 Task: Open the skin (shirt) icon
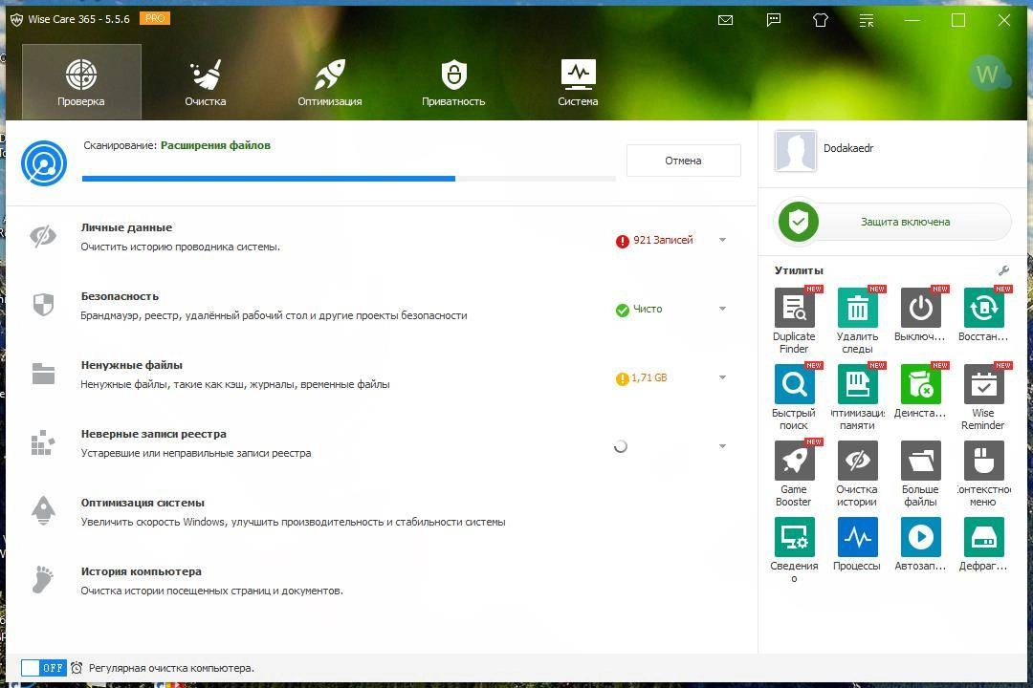(x=821, y=20)
